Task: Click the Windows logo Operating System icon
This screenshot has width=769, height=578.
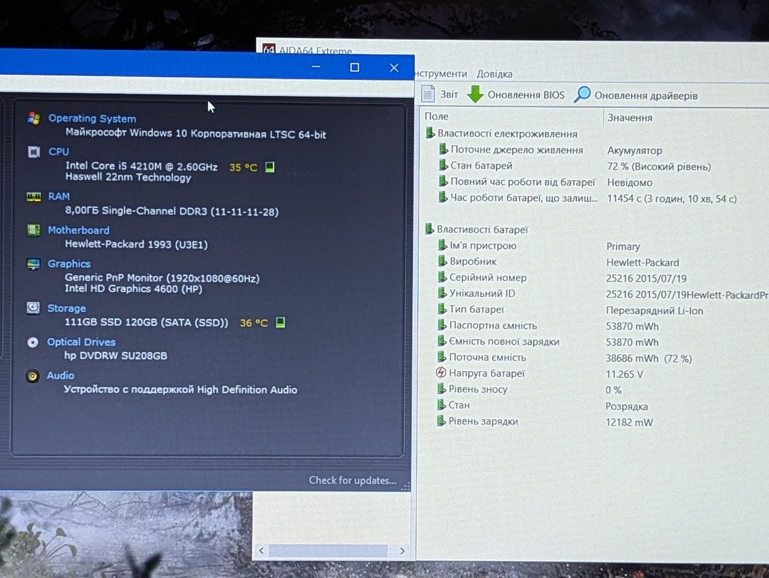Action: tap(34, 118)
